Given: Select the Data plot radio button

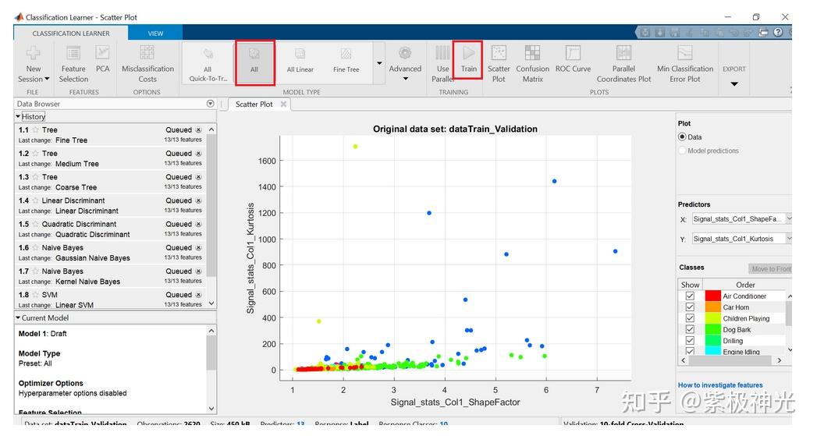Looking at the screenshot, I should coord(682,137).
